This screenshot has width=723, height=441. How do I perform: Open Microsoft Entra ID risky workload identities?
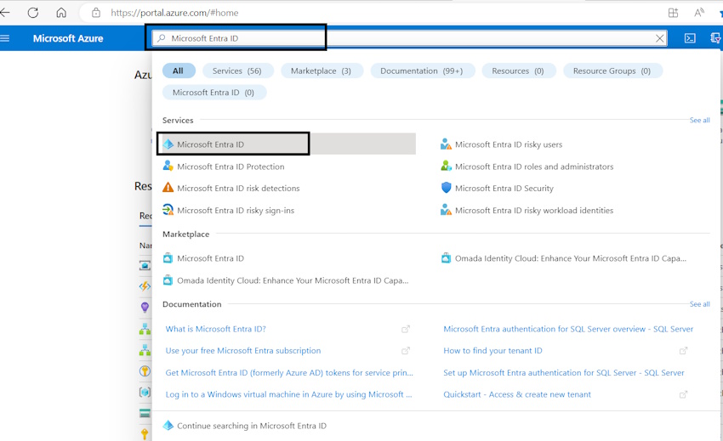534,211
